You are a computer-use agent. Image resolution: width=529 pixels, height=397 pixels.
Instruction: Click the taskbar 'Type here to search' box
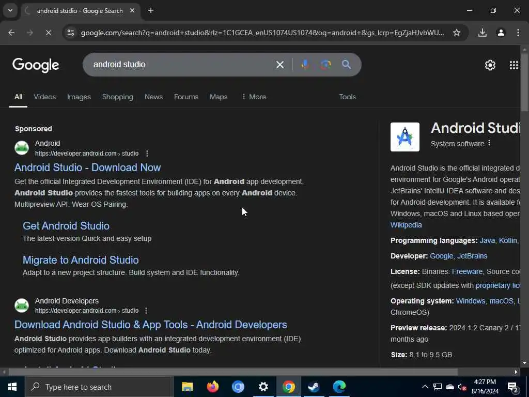[x=99, y=387]
